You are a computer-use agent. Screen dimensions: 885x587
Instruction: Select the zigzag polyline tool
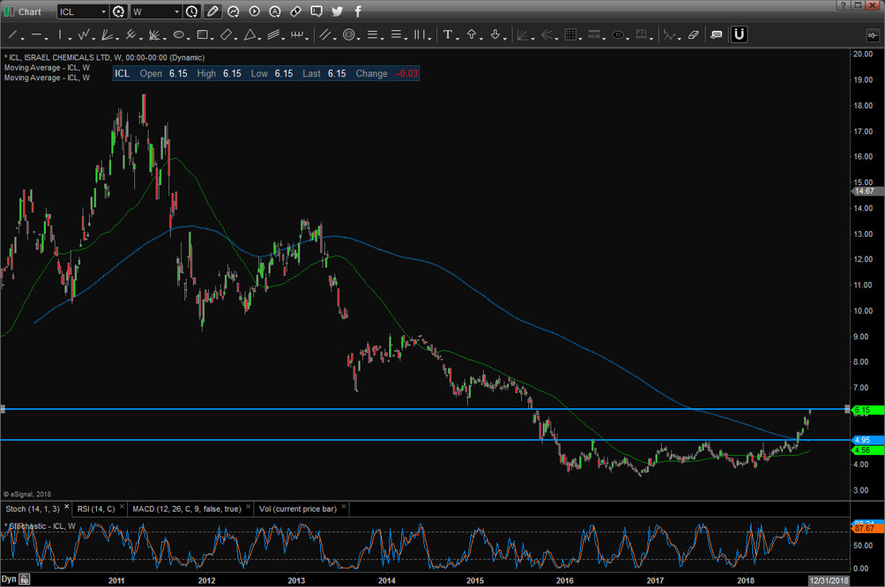click(83, 35)
